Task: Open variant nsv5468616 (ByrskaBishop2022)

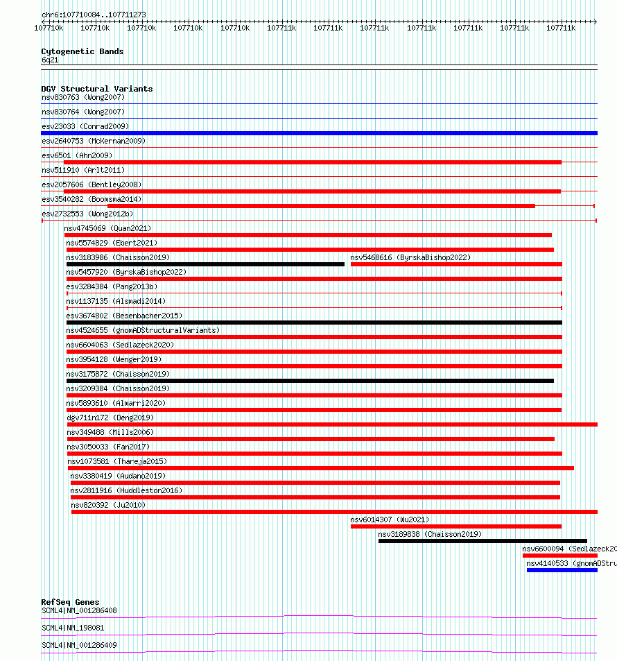Action: [x=410, y=257]
